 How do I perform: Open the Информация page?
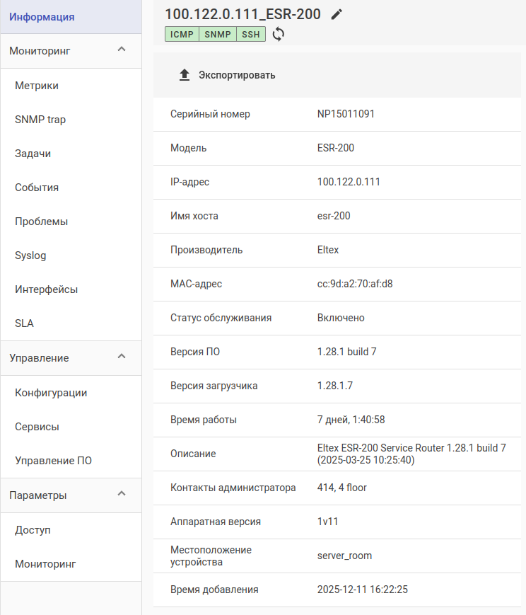tap(42, 16)
